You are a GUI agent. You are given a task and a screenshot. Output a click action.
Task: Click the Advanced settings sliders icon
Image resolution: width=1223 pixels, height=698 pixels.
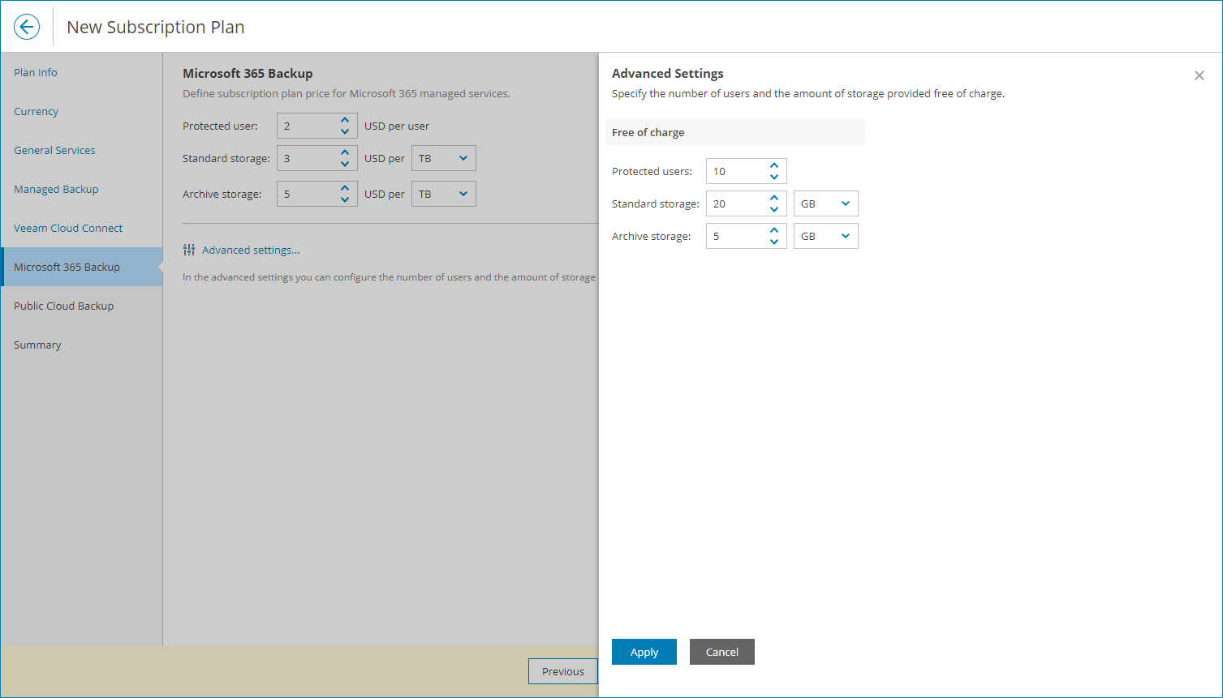(189, 250)
